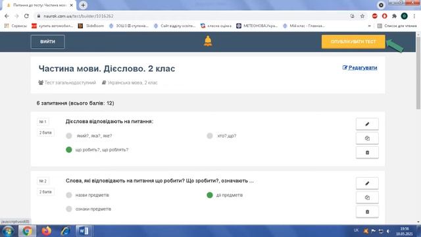The height and width of the screenshot is (237, 421).
Task: Duplicate question 1 with the copy icon
Action: (x=367, y=138)
